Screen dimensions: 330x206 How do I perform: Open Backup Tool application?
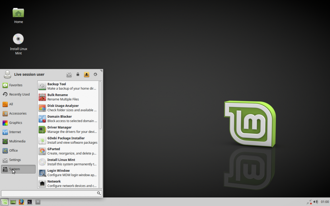pos(68,86)
